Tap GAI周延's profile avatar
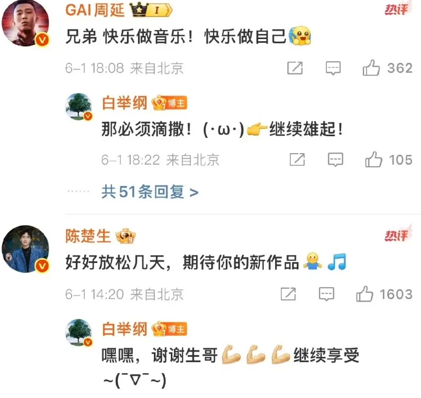The width and height of the screenshot is (421, 398). click(x=25, y=23)
